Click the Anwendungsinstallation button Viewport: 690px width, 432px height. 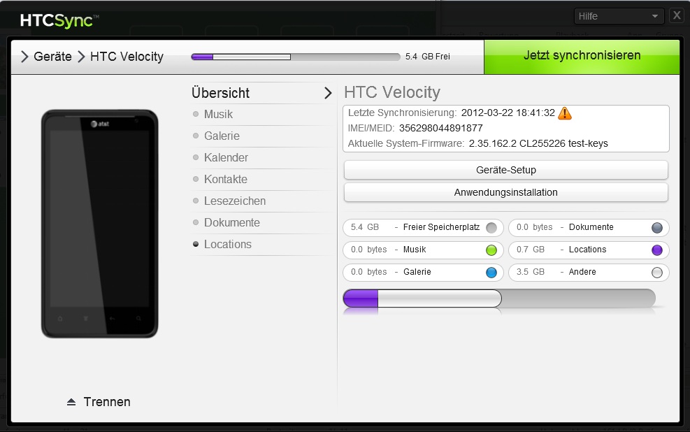click(505, 192)
